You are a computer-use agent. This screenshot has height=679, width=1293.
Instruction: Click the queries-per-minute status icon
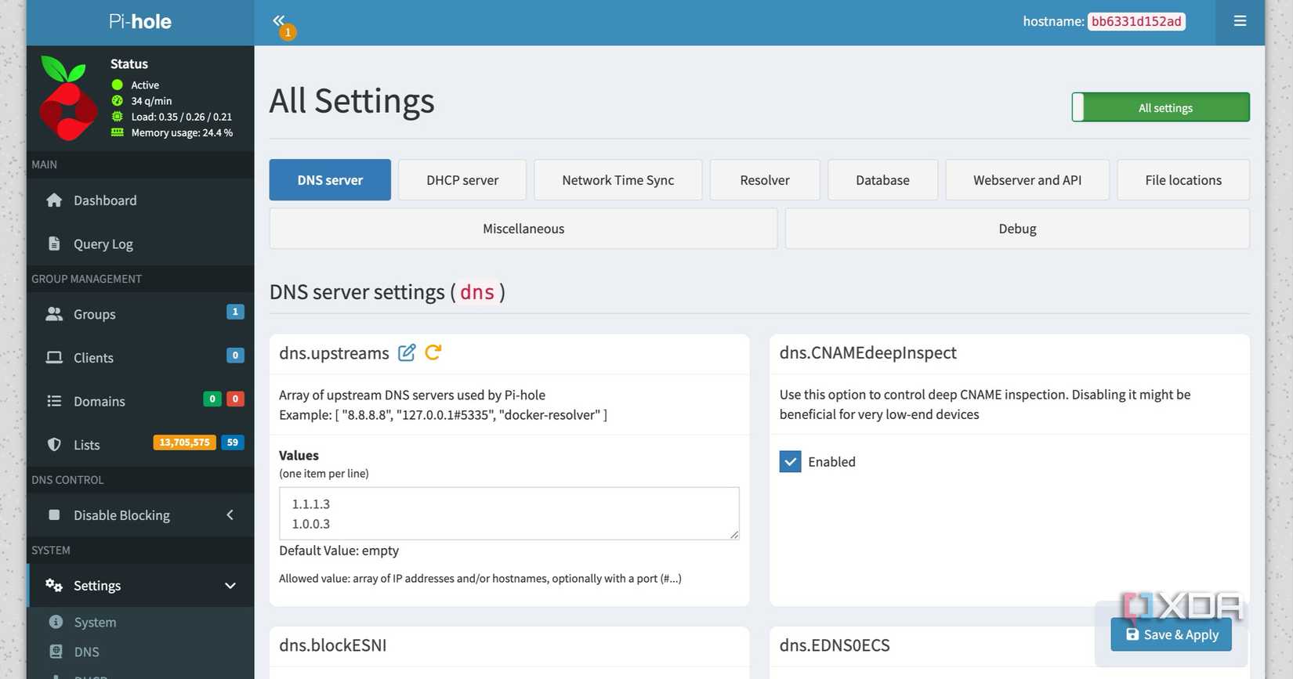118,100
